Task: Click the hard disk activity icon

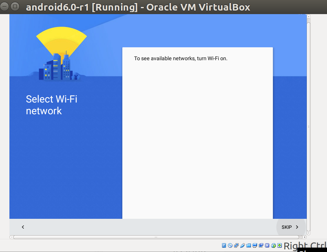Action: 224,246
